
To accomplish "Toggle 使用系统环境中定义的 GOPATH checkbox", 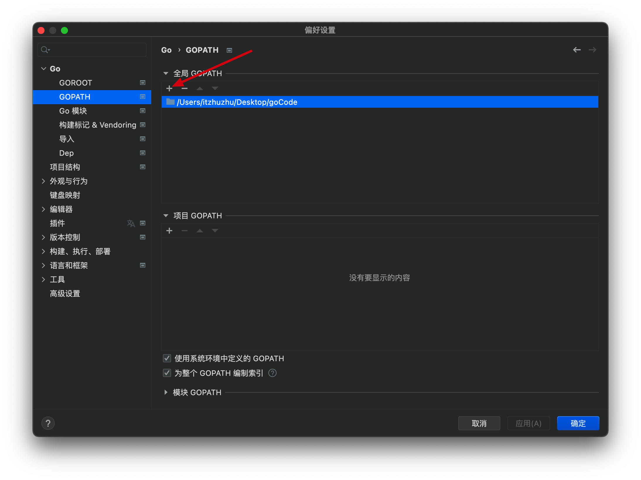I will coord(167,359).
